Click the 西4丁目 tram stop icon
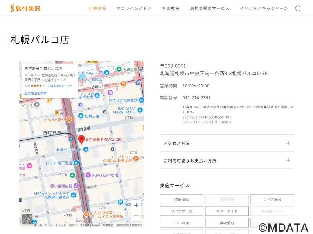 pos(59,133)
